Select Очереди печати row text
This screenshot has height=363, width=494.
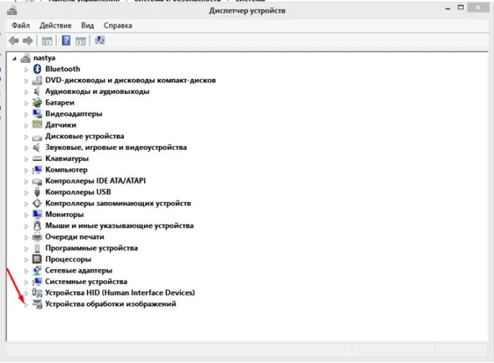75,237
